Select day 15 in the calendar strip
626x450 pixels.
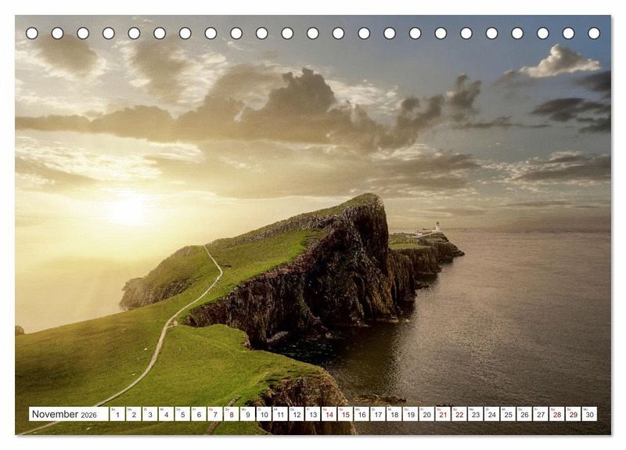[345, 415]
